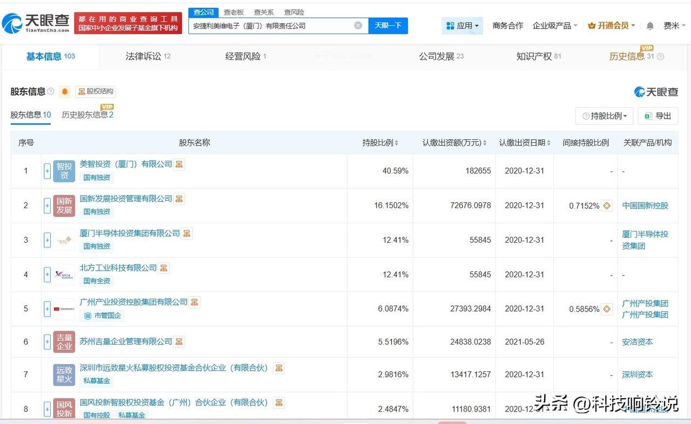Click the 天眼一下 search button
Image resolution: width=691 pixels, height=424 pixels.
click(388, 25)
